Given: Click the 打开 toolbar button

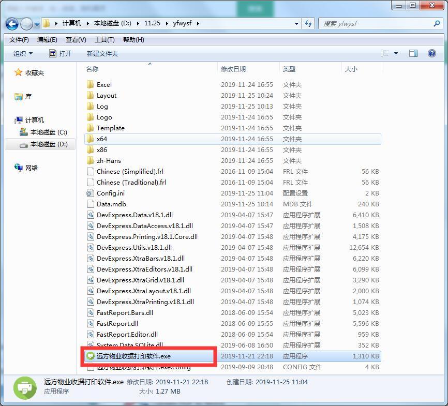Looking at the screenshot, I should [x=61, y=53].
